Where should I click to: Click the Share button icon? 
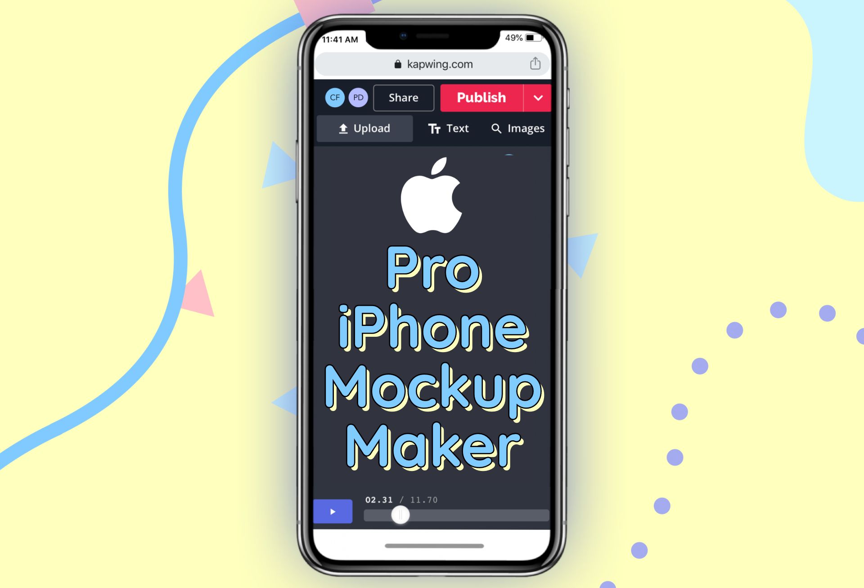pyautogui.click(x=404, y=97)
